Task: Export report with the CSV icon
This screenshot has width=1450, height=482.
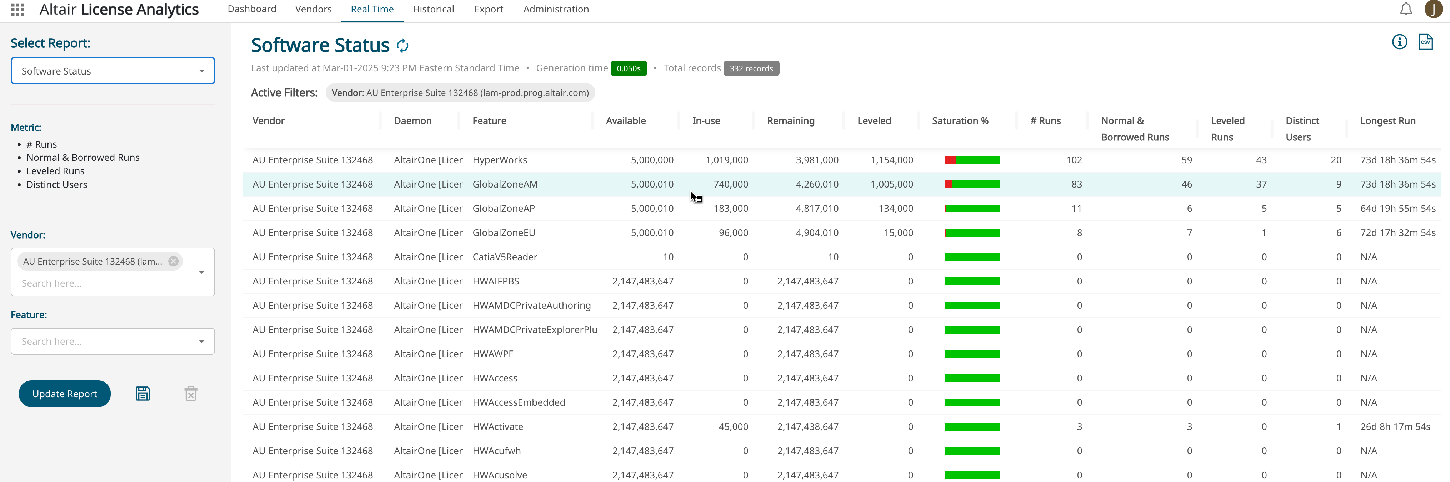Action: [1425, 42]
